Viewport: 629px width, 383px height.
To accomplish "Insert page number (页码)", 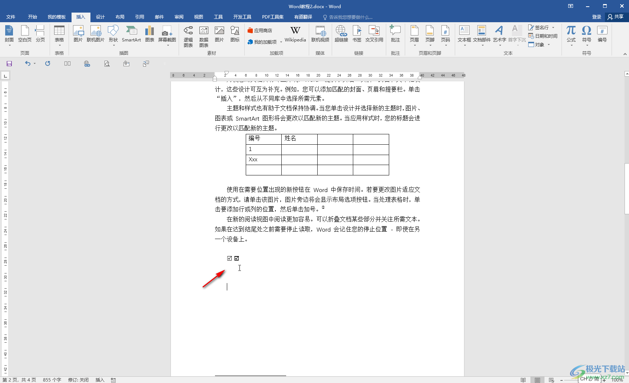I will point(446,35).
